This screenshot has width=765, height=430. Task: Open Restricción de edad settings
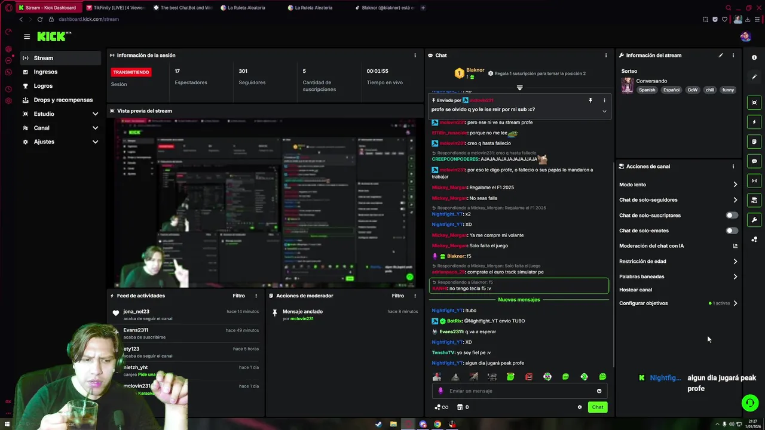tap(678, 262)
